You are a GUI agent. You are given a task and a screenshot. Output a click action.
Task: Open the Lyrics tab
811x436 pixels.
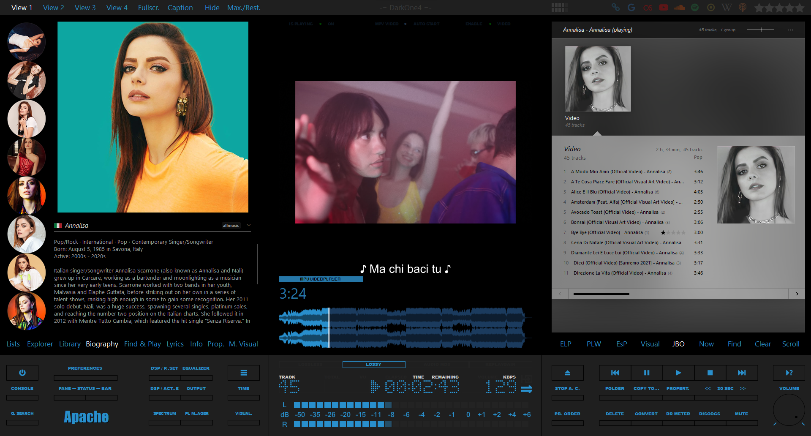click(x=175, y=344)
